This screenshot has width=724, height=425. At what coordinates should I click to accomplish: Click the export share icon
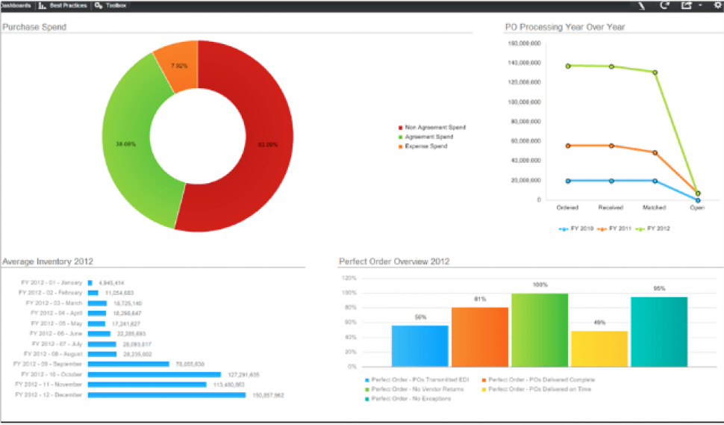click(687, 5)
